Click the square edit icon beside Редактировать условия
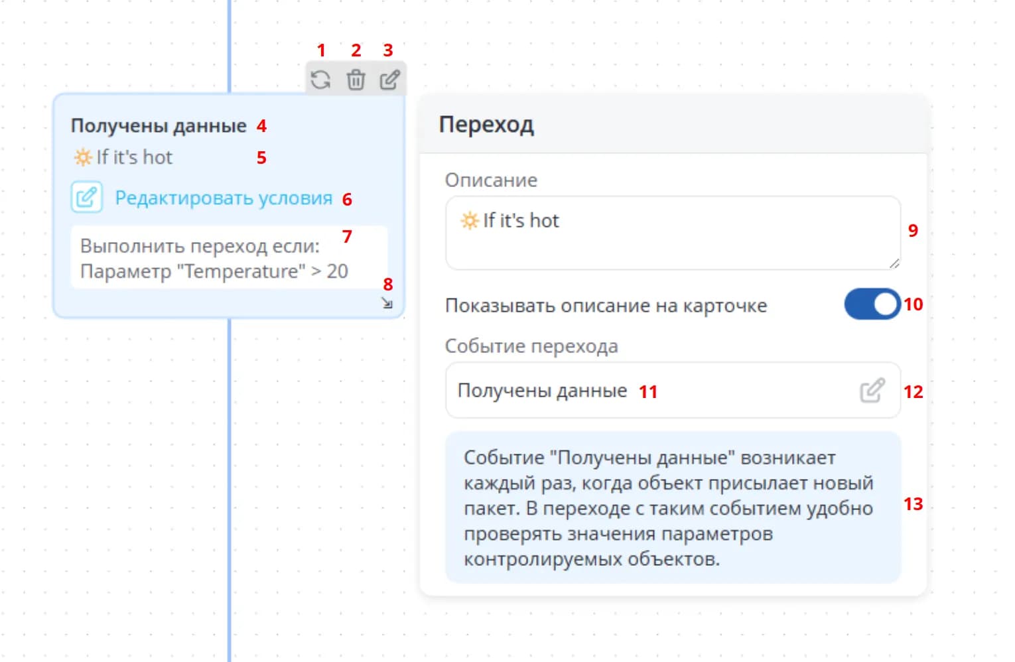 coord(87,197)
